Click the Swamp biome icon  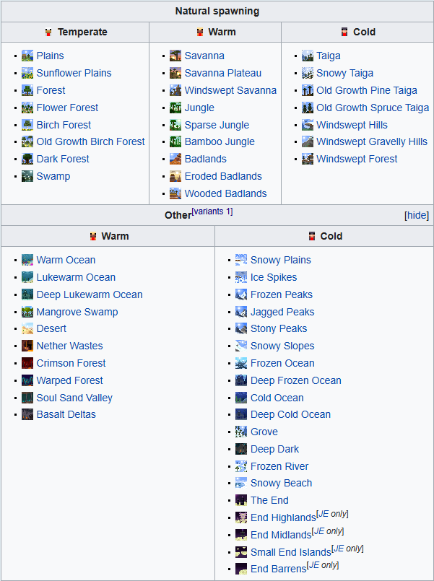27,176
